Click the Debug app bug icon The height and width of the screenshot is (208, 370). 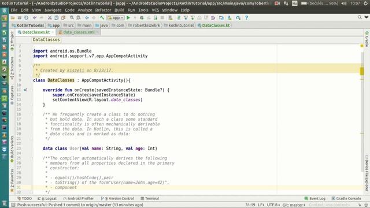[142, 18]
